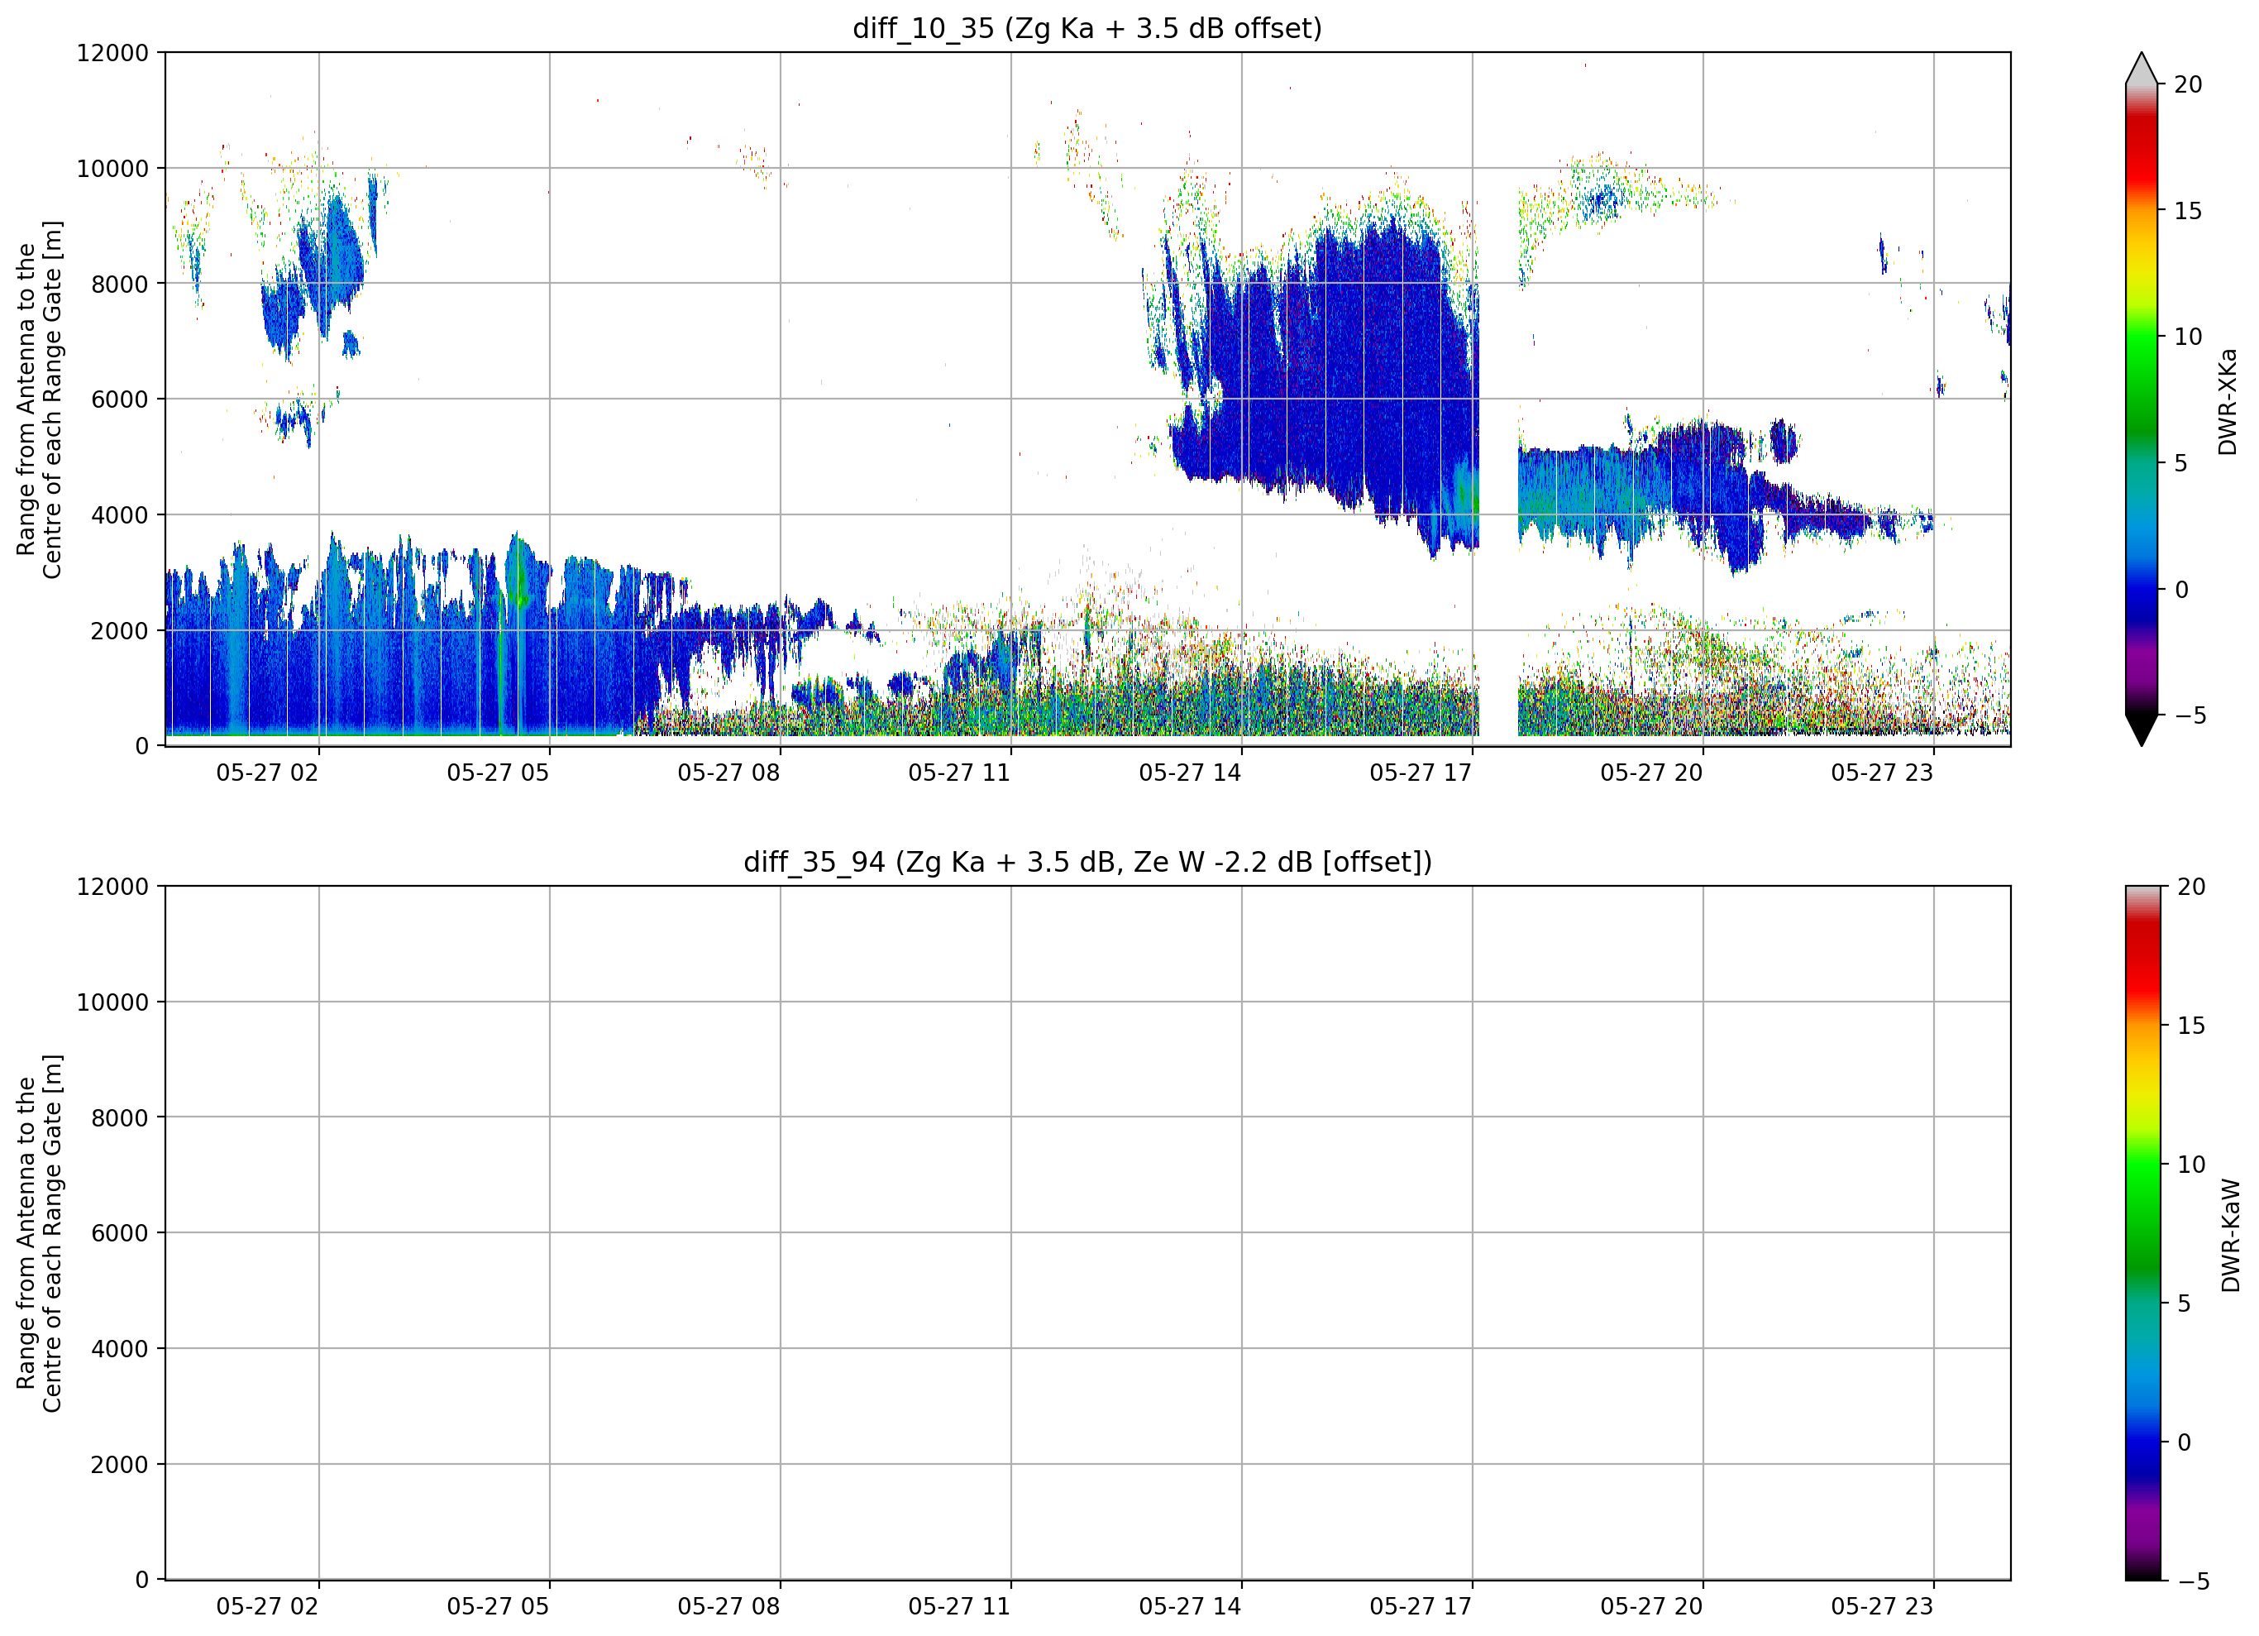This screenshot has height=1636, width=2259.
Task: Click the black downward arrow below DWR-XKa colorbar
Action: coord(2142,730)
